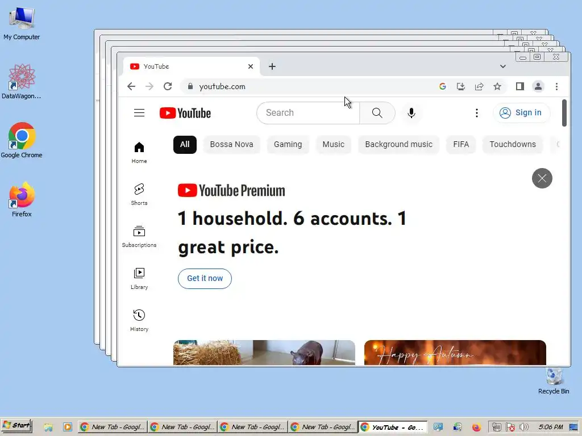Open a new tab with plus button
This screenshot has width=582, height=436.
[x=272, y=66]
